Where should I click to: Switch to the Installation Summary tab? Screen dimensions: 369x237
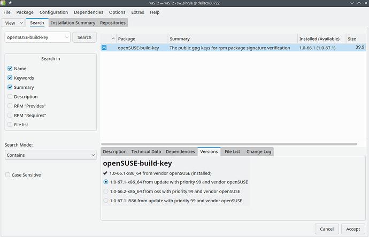73,23
